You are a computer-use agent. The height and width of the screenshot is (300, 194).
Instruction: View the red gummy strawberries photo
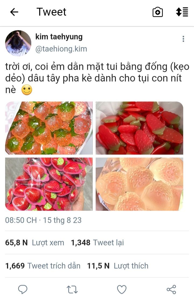139,128
